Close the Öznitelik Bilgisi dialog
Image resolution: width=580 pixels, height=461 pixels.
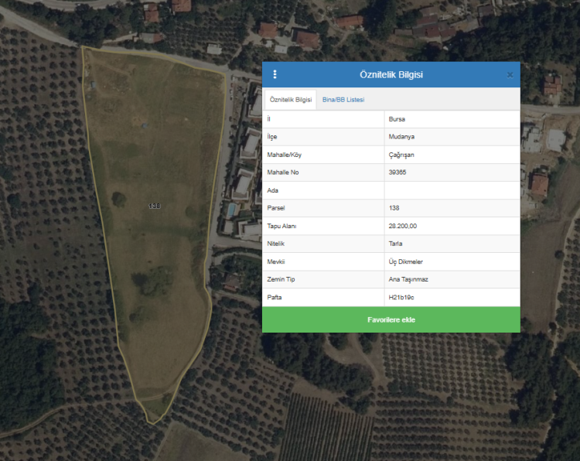point(510,75)
